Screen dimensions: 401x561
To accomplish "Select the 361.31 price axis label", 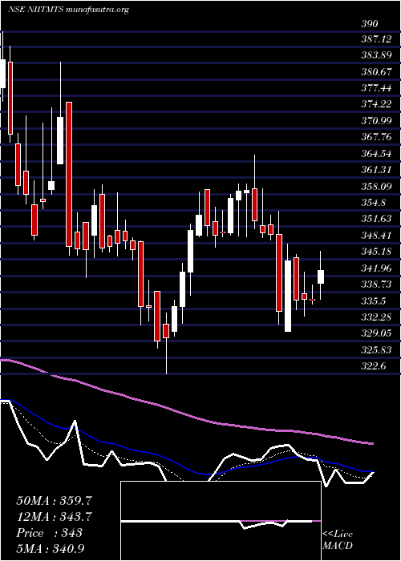I will [x=376, y=170].
